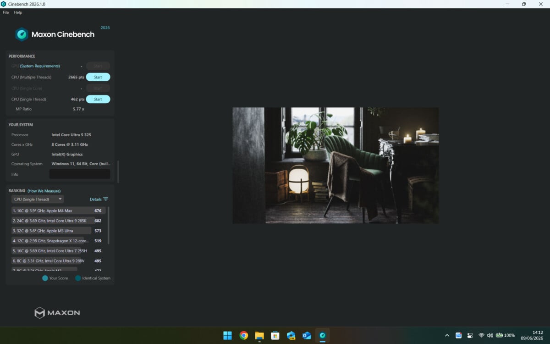
Task: Click the 2665 pts multi-thread score
Action: [x=76, y=77]
